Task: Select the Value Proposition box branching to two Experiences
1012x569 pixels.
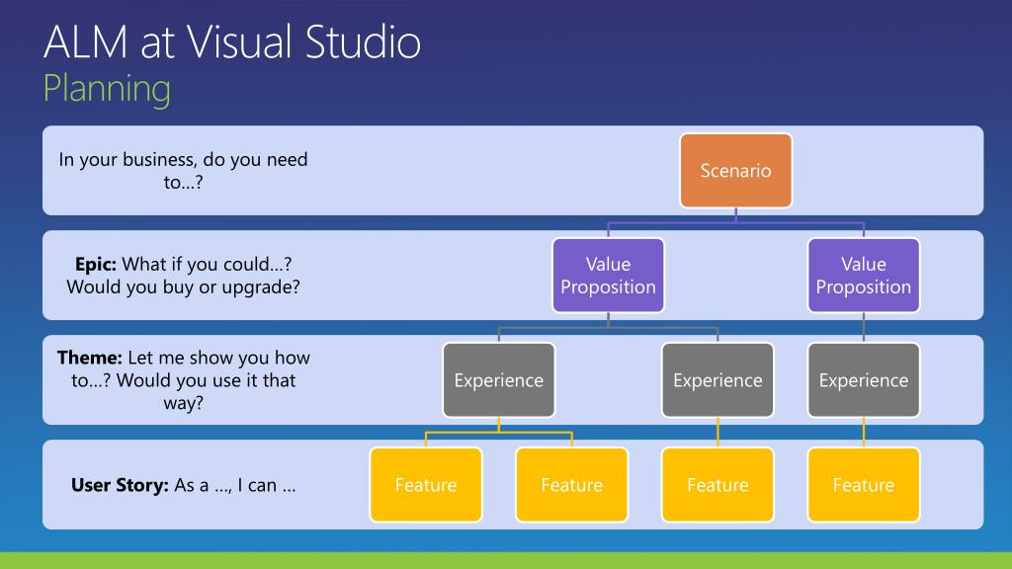Action: tap(608, 276)
